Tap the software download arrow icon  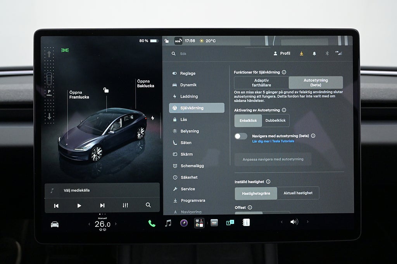301,53
